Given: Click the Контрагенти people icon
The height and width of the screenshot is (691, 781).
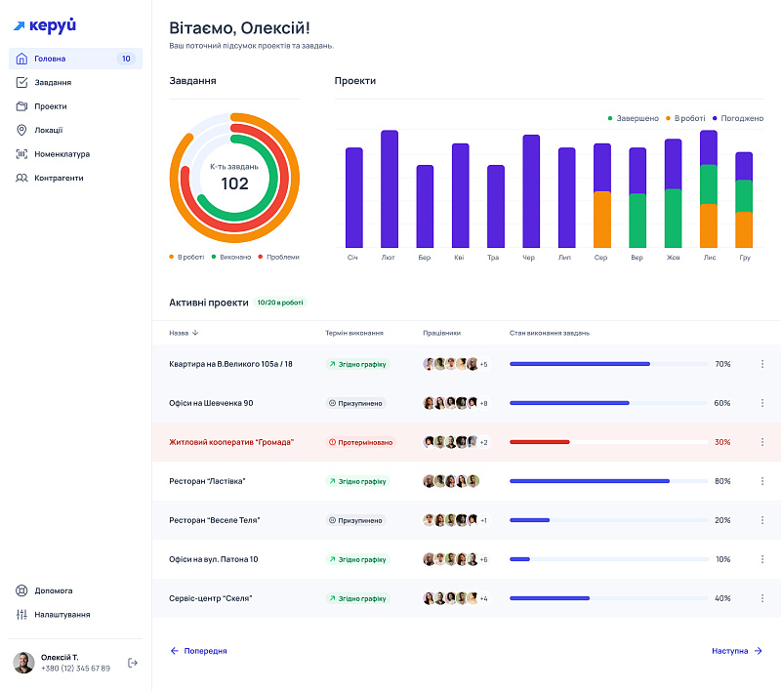Looking at the screenshot, I should point(21,178).
